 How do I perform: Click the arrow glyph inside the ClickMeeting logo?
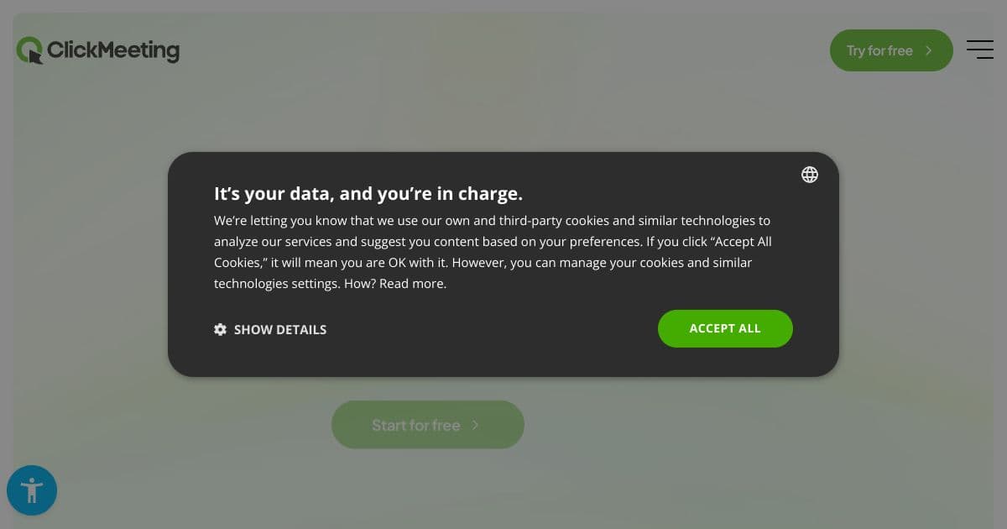click(35, 55)
